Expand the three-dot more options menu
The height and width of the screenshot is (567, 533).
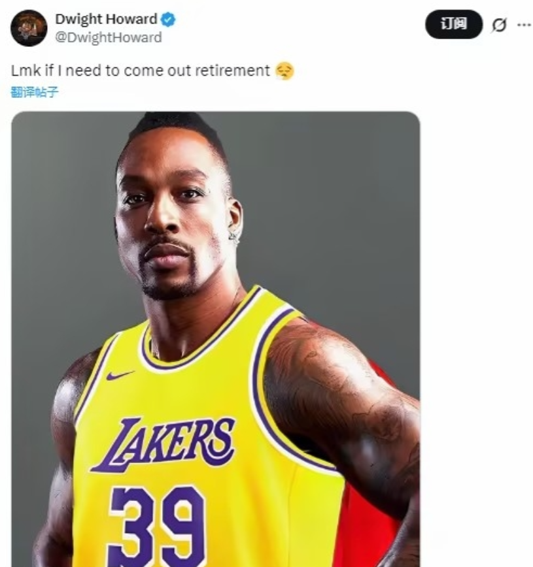[523, 25]
